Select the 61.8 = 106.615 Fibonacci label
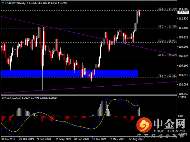The width and height of the screenshot is (190, 142). [x=167, y=55]
